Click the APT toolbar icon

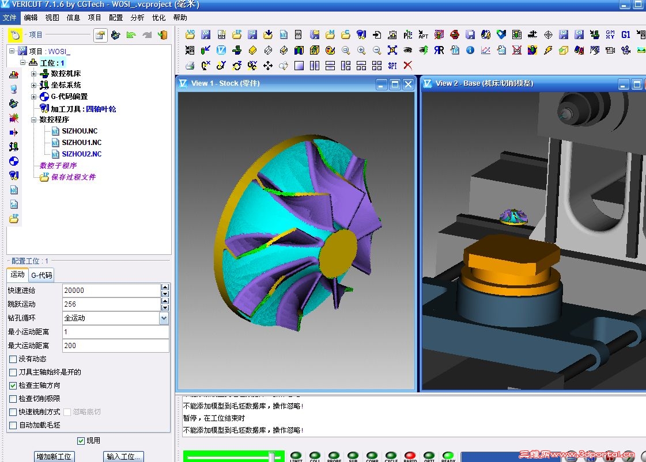(x=423, y=35)
